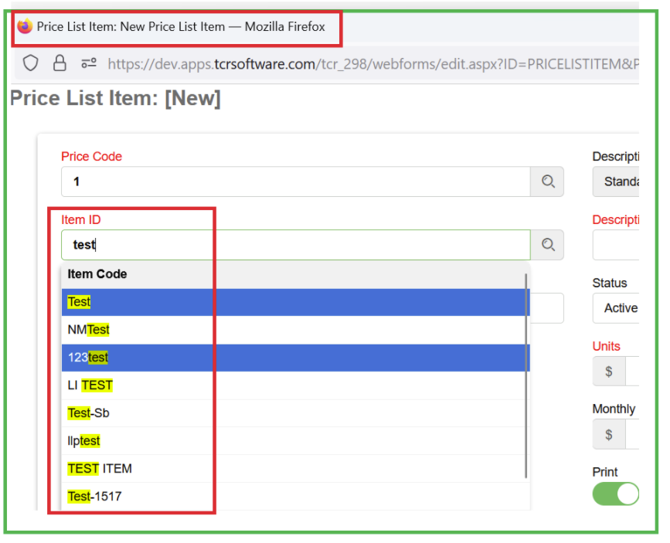Choose Test-Sb in the Item Code list
The width and height of the screenshot is (670, 543).
pos(296,413)
